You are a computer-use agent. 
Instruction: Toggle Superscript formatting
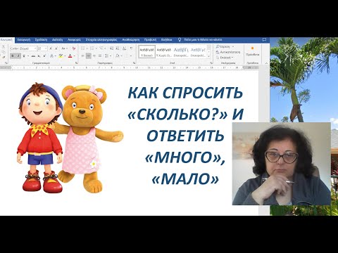coord(44,56)
